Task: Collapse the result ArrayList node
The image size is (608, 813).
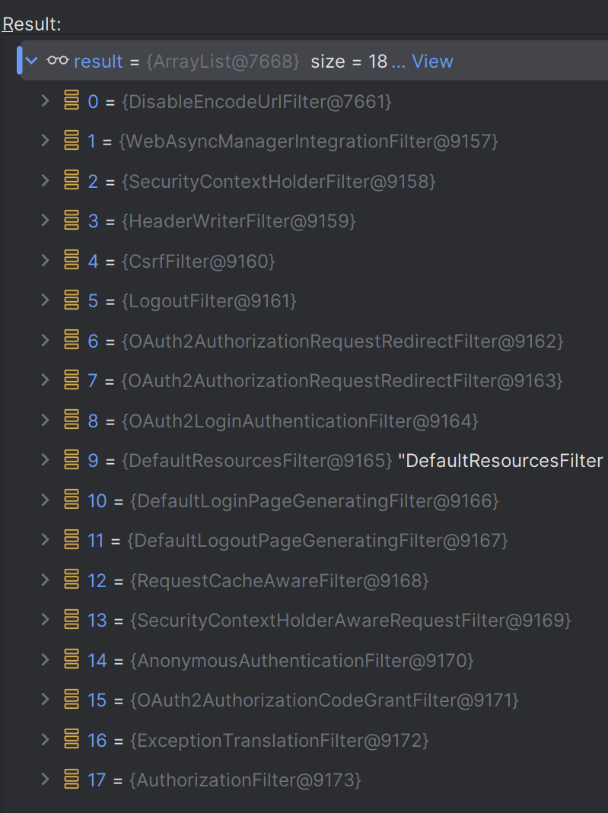Action: coord(31,61)
